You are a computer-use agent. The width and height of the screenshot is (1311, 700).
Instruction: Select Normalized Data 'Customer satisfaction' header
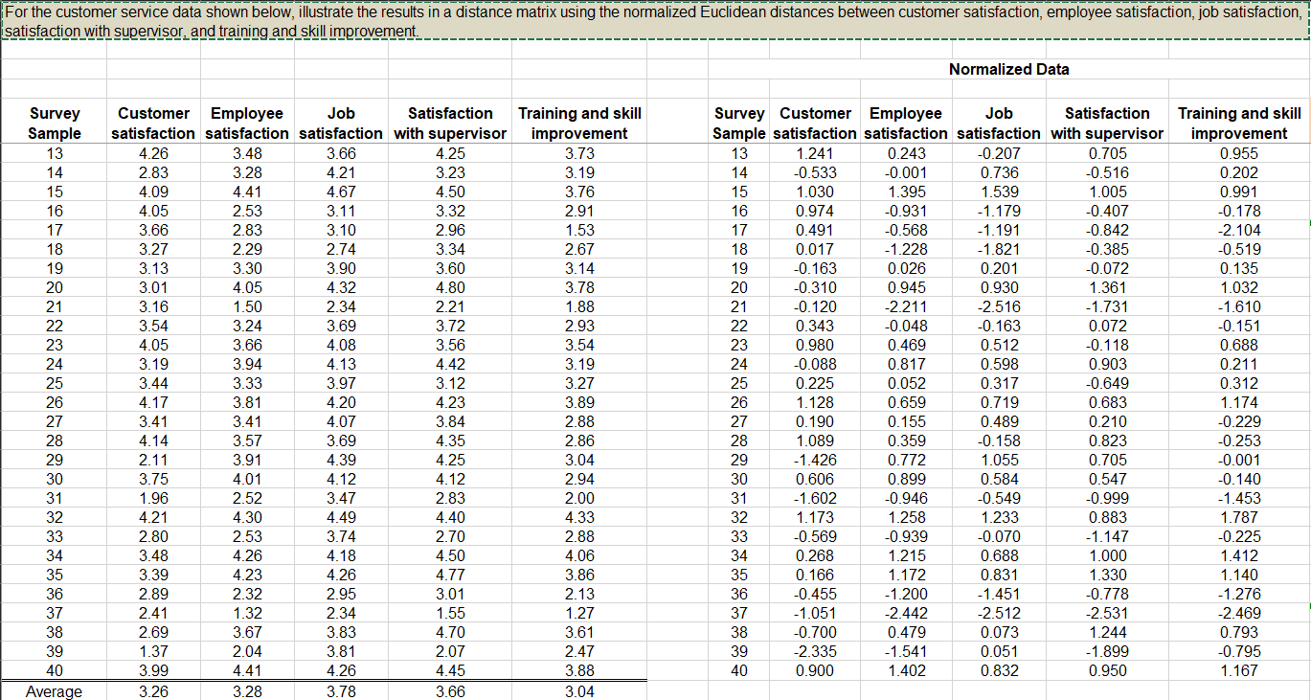(815, 124)
